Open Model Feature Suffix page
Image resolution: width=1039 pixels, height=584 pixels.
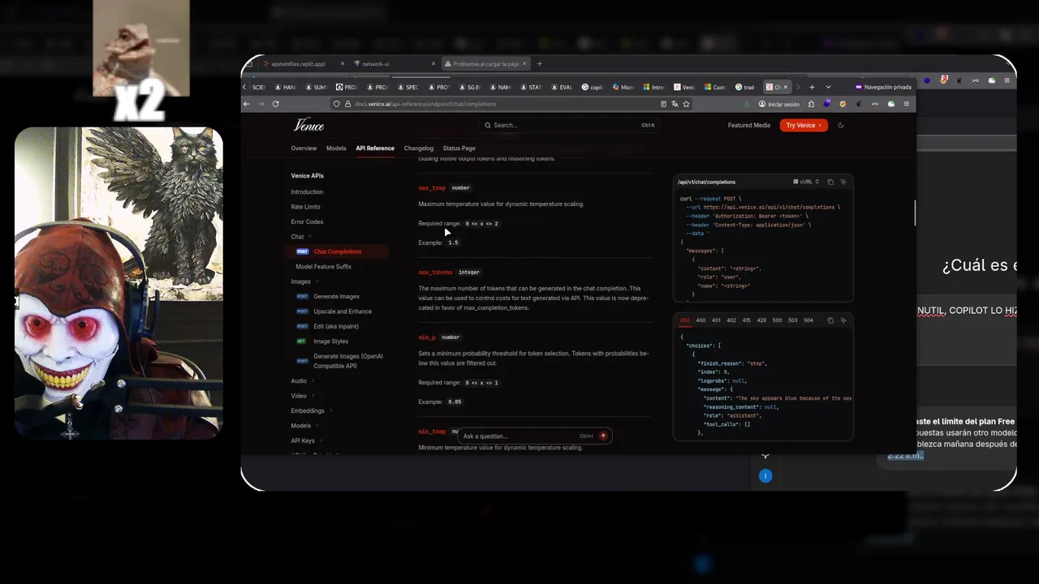[323, 267]
